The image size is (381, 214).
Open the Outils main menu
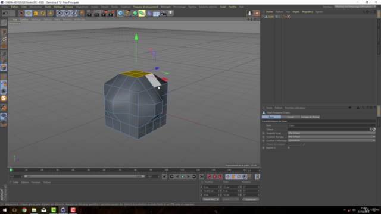pyautogui.click(x=48, y=7)
